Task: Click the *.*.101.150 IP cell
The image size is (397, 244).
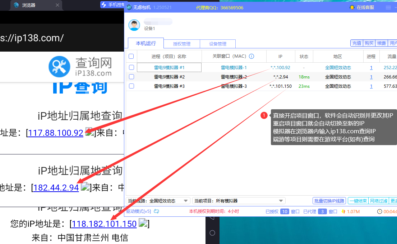Action: [281, 86]
